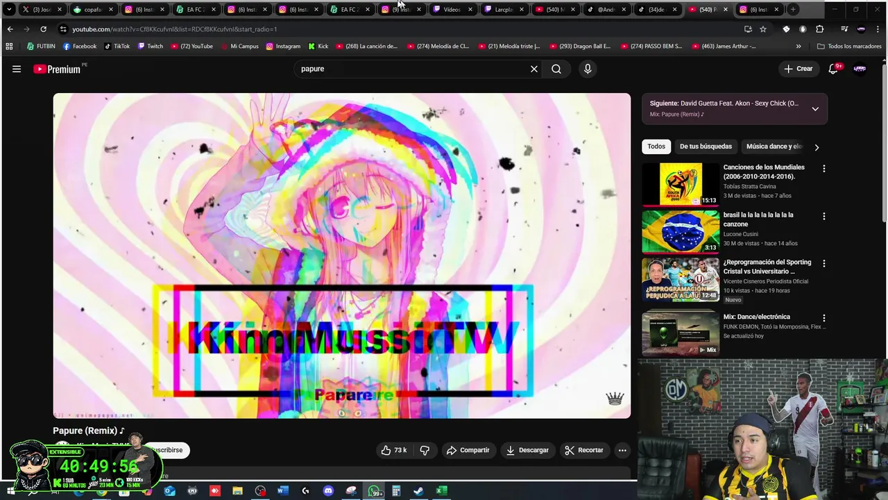Open the Mix: Dance/electrónica thumbnail

point(681,333)
